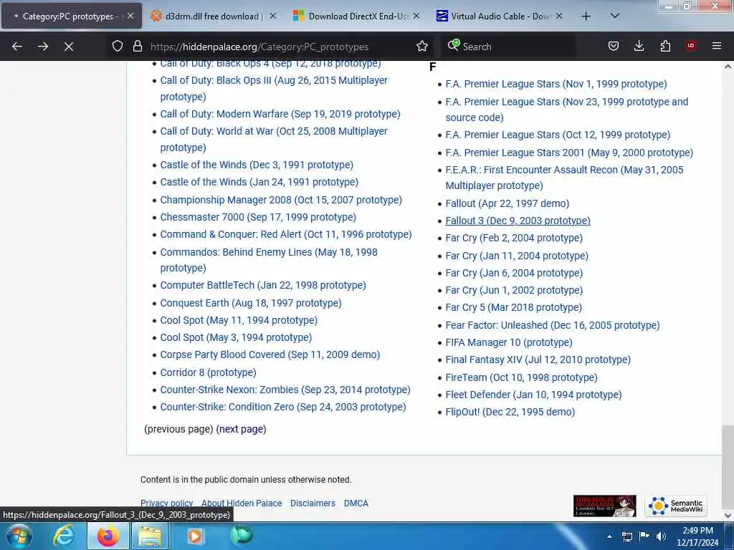This screenshot has height=550, width=734.
Task: Click the page scrollbar up arrow
Action: 728,67
